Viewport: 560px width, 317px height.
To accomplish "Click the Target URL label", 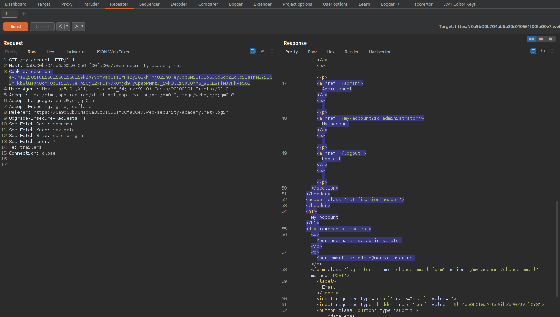I will point(499,26).
